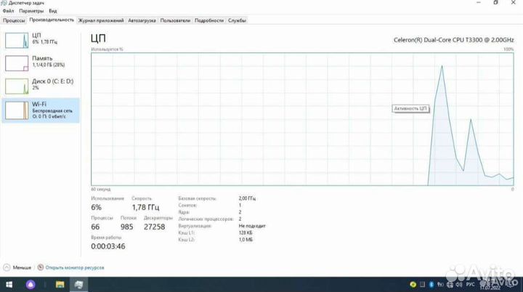Click the uptime value 0:00:03:46

108,246
